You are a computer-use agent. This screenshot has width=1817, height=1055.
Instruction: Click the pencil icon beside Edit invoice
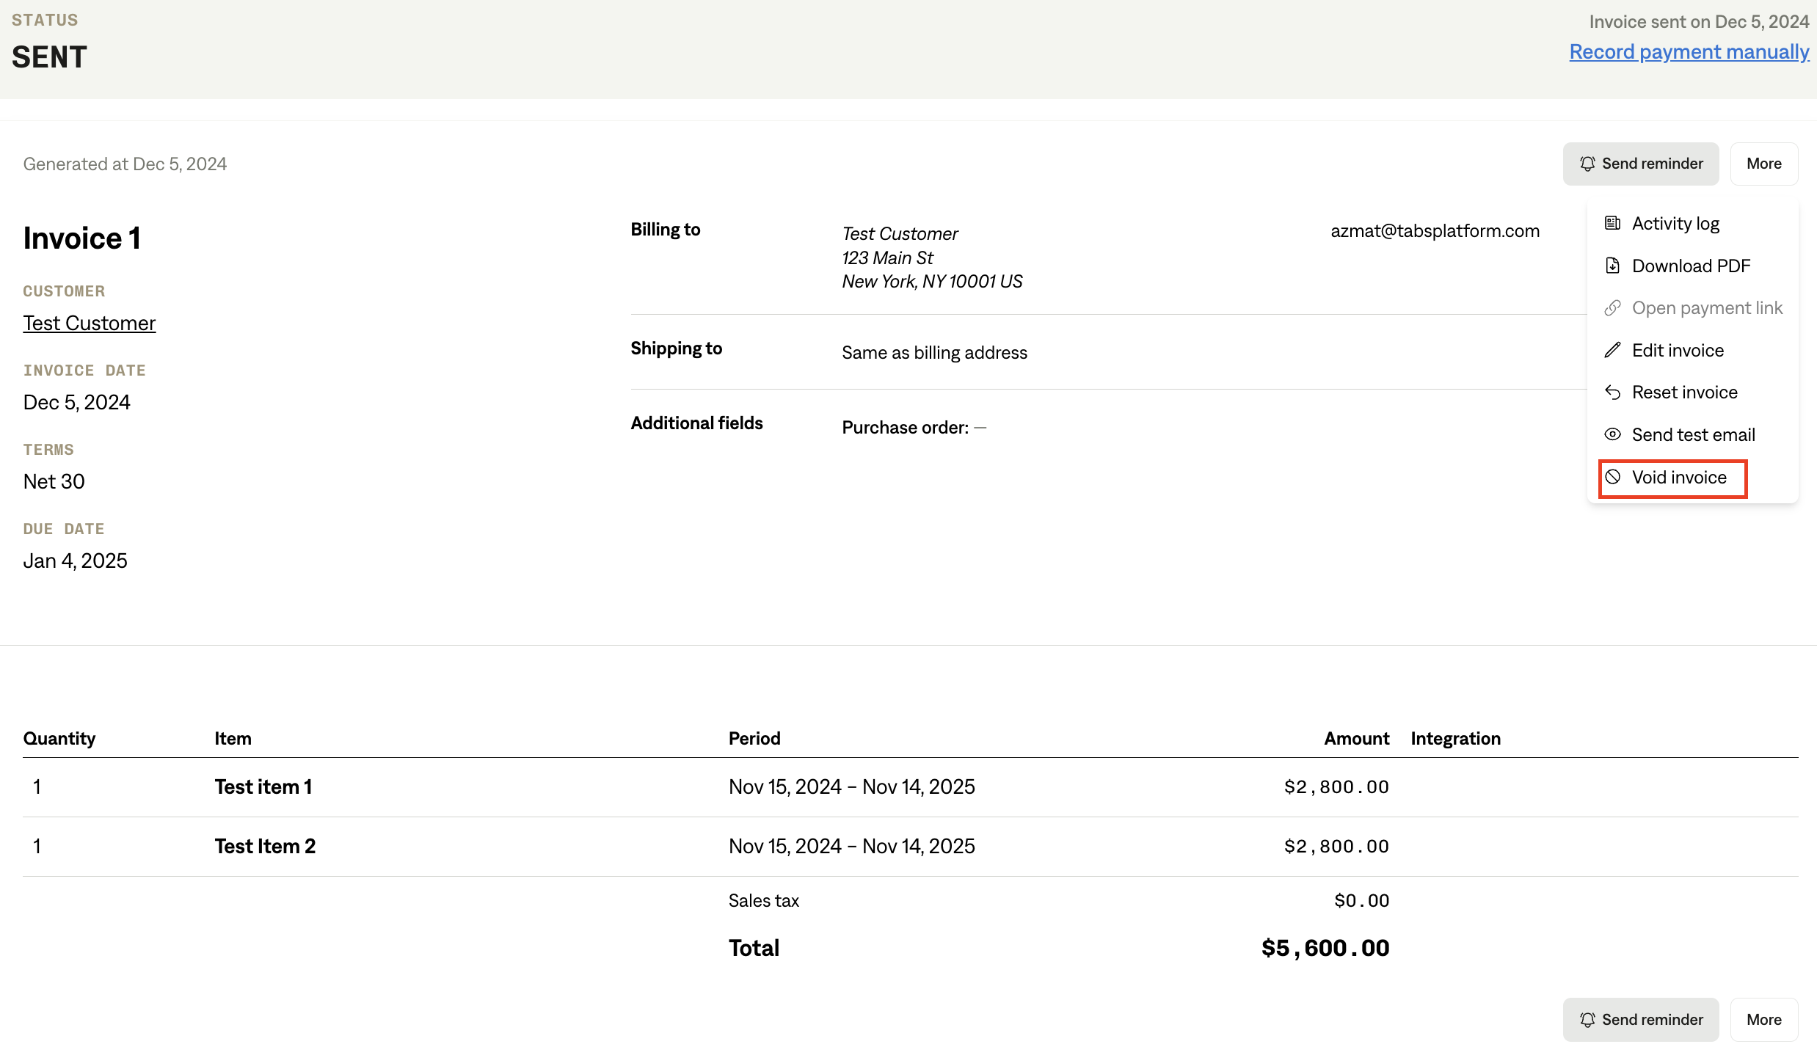[x=1612, y=350]
